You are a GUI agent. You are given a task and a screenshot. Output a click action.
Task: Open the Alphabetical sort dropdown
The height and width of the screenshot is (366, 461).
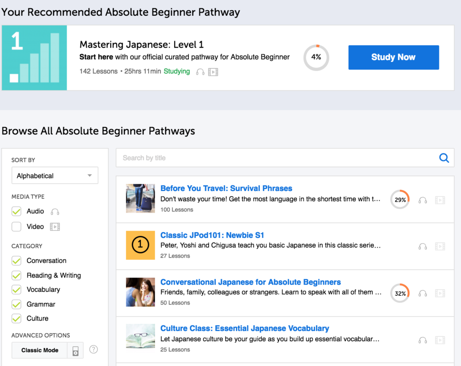pos(54,175)
